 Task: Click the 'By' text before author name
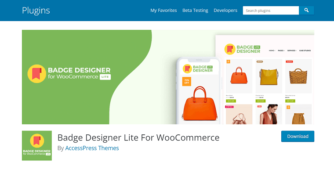[61, 148]
